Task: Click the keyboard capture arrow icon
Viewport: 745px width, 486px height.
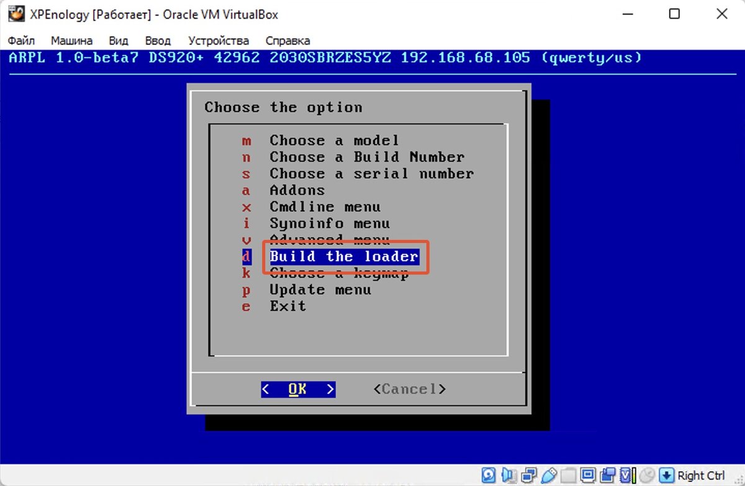Action: pos(666,475)
